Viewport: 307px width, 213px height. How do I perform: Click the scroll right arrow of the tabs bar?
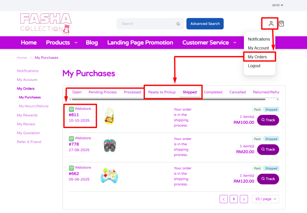click(x=278, y=99)
